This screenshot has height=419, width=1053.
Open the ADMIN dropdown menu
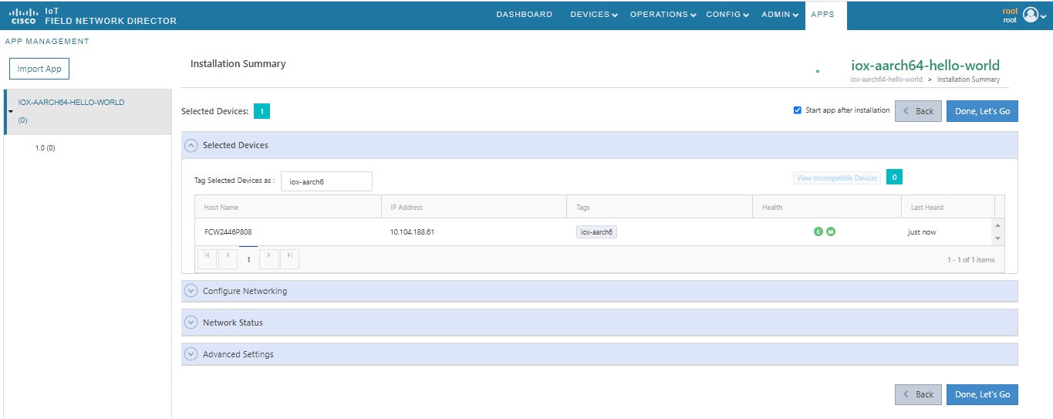pos(780,15)
